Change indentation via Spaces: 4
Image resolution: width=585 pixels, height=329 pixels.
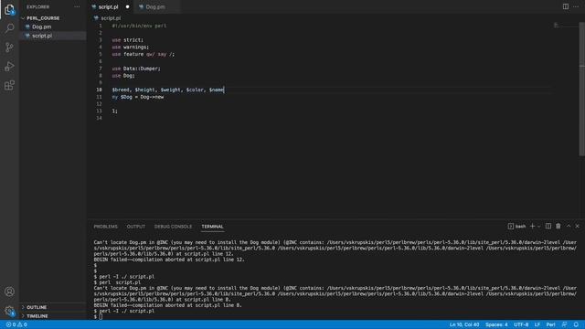point(496,324)
